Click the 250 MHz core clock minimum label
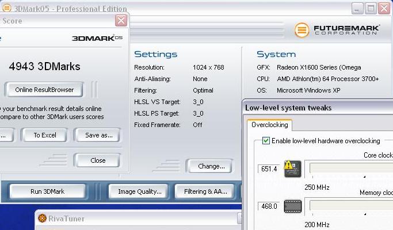The height and width of the screenshot is (230, 393). click(x=317, y=187)
